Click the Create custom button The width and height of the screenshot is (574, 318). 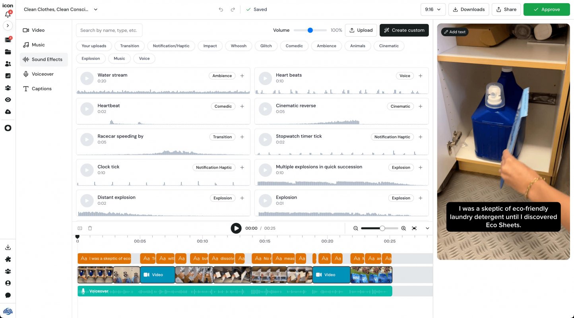tap(404, 30)
